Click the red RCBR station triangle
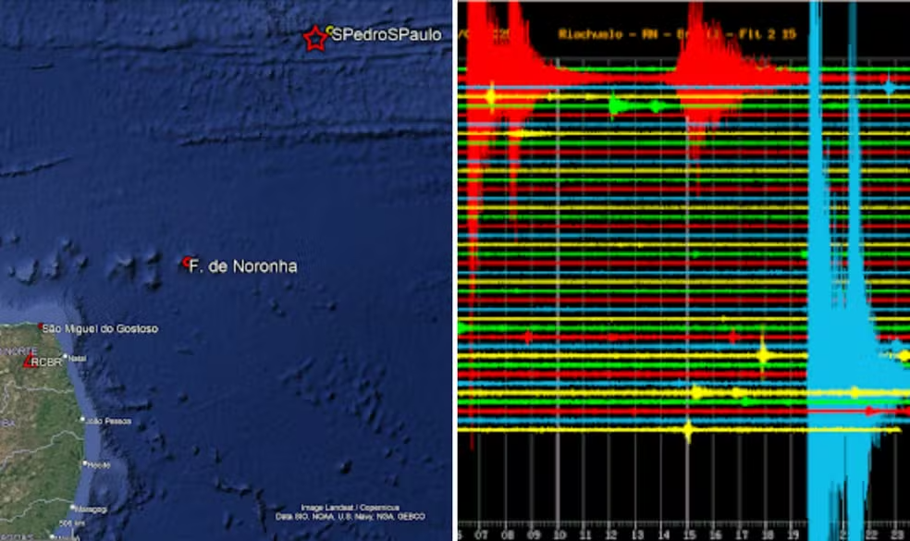The height and width of the screenshot is (541, 910). click(x=27, y=363)
